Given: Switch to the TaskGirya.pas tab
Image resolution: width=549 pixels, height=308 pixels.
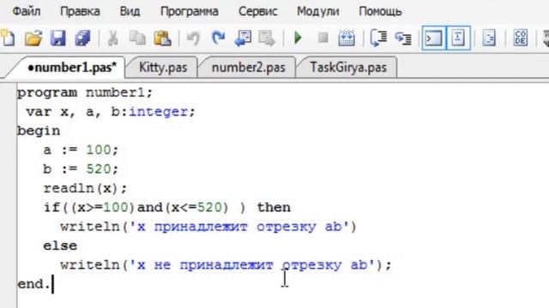Looking at the screenshot, I should [x=348, y=67].
